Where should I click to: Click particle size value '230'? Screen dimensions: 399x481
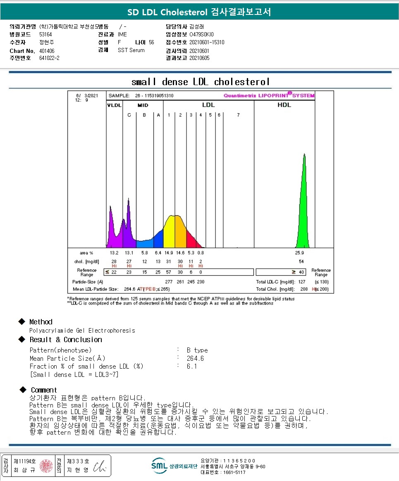pyautogui.click(x=201, y=281)
